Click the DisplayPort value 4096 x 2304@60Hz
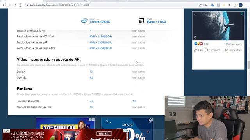The width and height of the screenshot is (250, 140). tap(101, 48)
